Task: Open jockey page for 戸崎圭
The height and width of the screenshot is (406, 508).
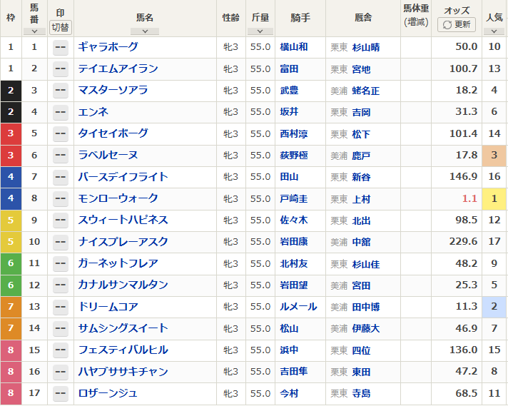Action: point(294,198)
